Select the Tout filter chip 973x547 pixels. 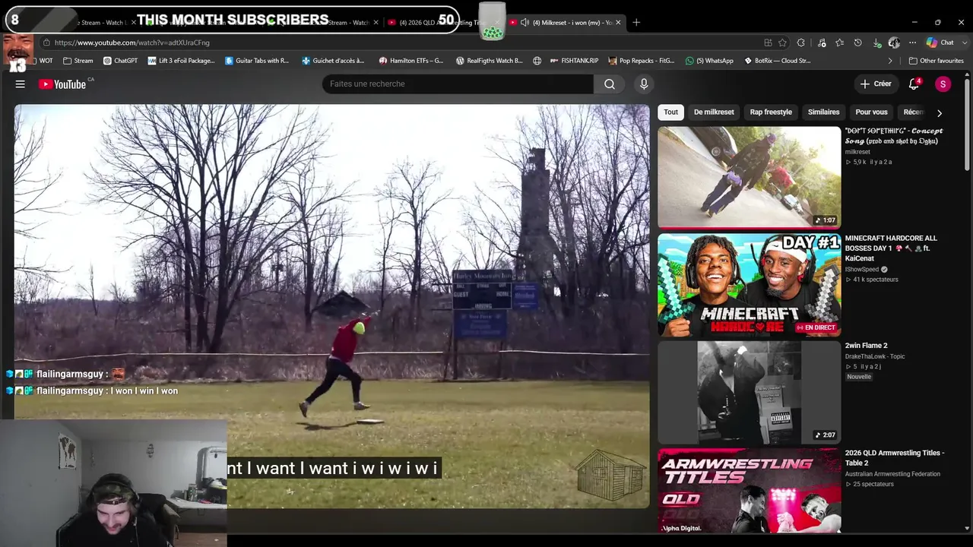pos(670,112)
